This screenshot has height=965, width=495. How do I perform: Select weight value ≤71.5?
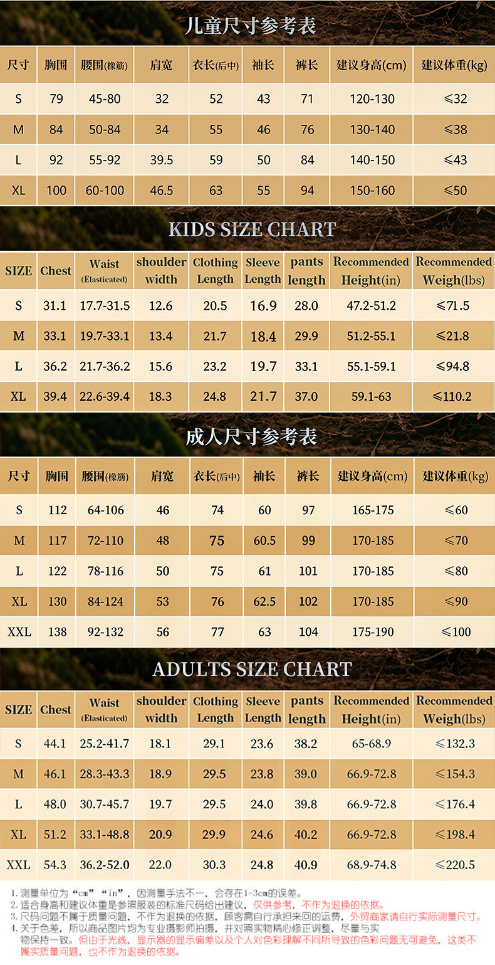pyautogui.click(x=454, y=306)
